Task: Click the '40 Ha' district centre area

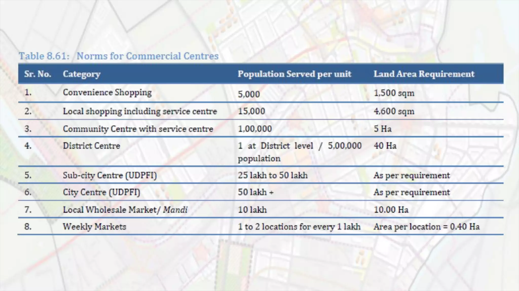Action: 385,146
